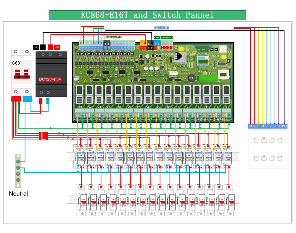Click the large red live connector under C63 breaker
Image resolution: width=296 pixels, height=233 pixels.
pos(16,99)
